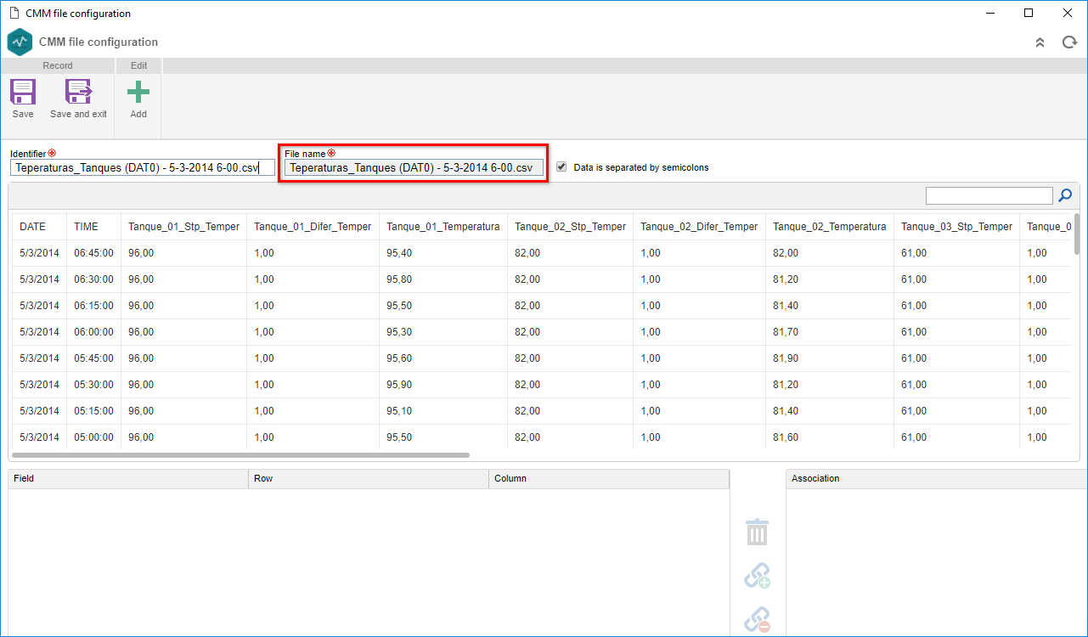Click the green Add plus icon
The image size is (1088, 637).
138,92
